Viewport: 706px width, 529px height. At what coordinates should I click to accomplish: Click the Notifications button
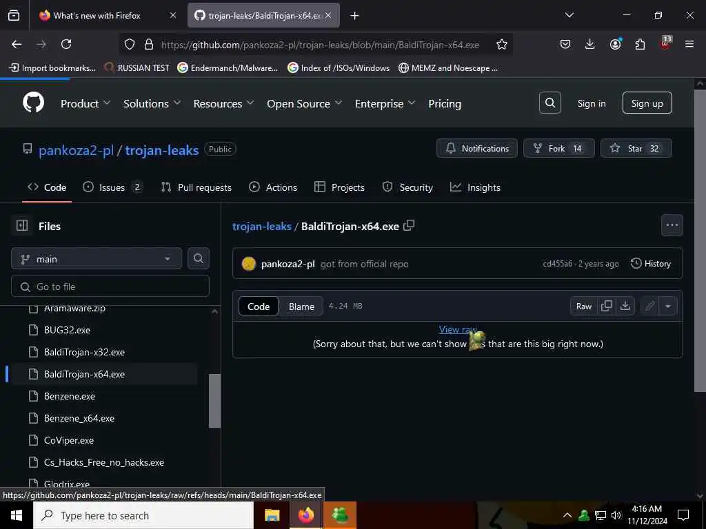pos(477,149)
